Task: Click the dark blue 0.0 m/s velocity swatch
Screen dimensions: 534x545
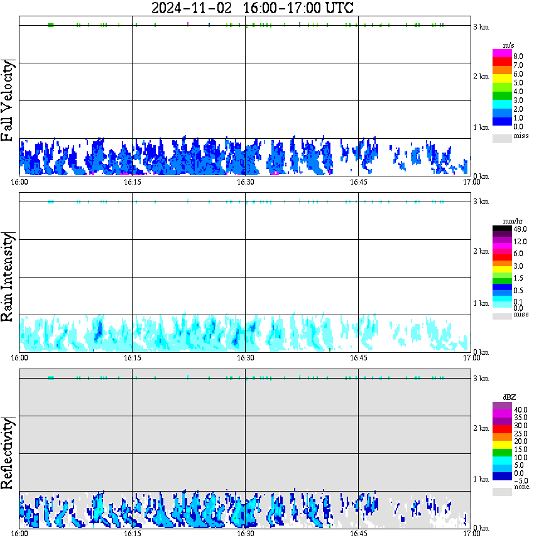Action: [x=502, y=122]
